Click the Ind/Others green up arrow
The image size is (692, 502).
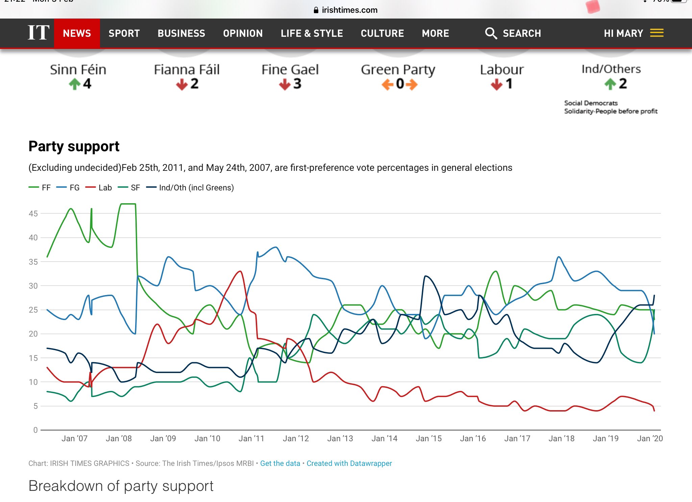610,84
